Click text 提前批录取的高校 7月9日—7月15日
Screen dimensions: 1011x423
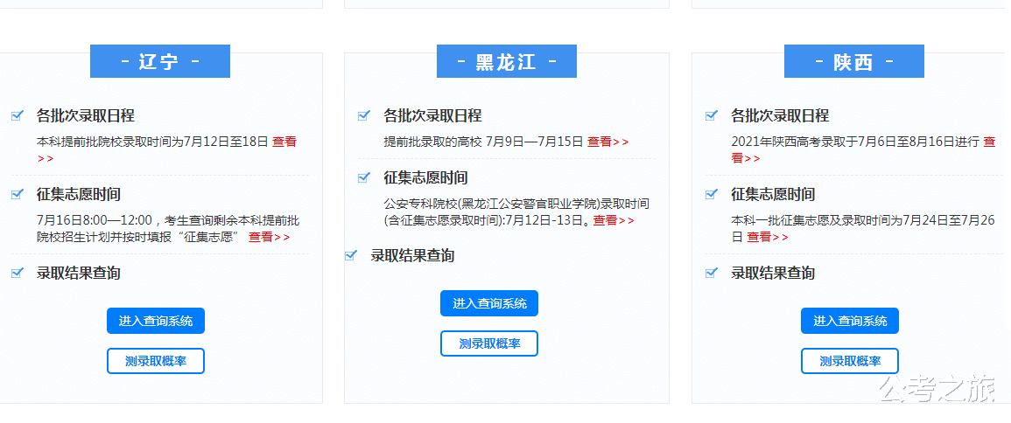pos(483,142)
